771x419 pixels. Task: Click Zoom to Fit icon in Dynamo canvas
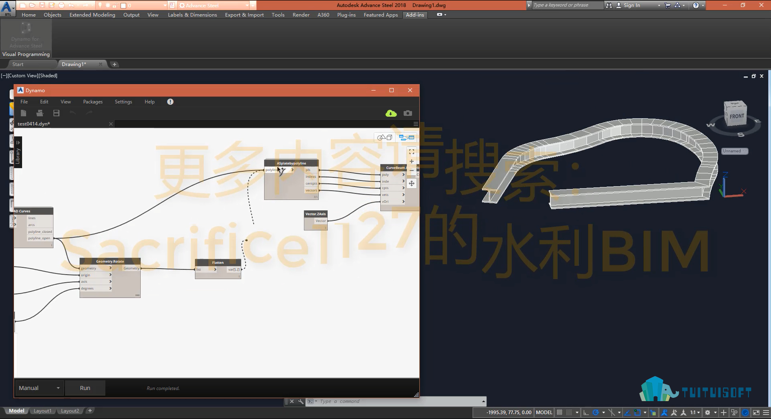point(411,152)
